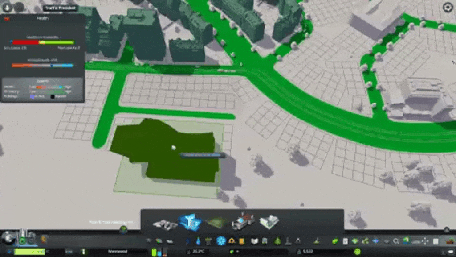Open the Fire Department triangle icon
456x257 pixels.
pos(232,241)
